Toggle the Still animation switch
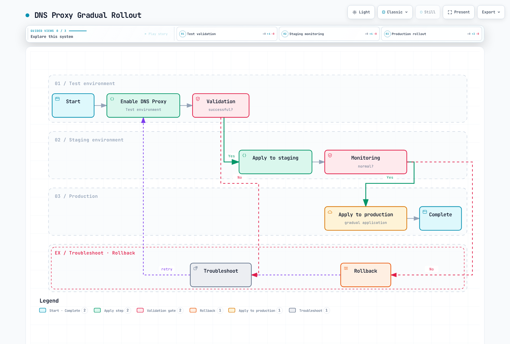Screen dimensions: 510x344 point(428,12)
